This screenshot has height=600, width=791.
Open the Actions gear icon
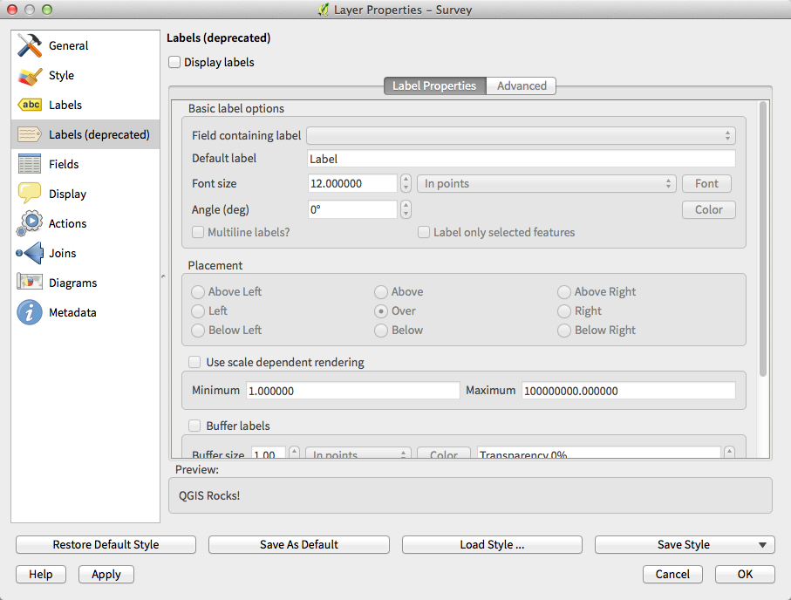click(30, 223)
